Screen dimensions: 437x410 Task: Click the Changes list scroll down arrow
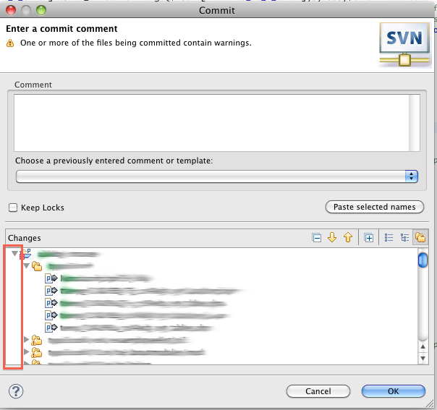[423, 358]
